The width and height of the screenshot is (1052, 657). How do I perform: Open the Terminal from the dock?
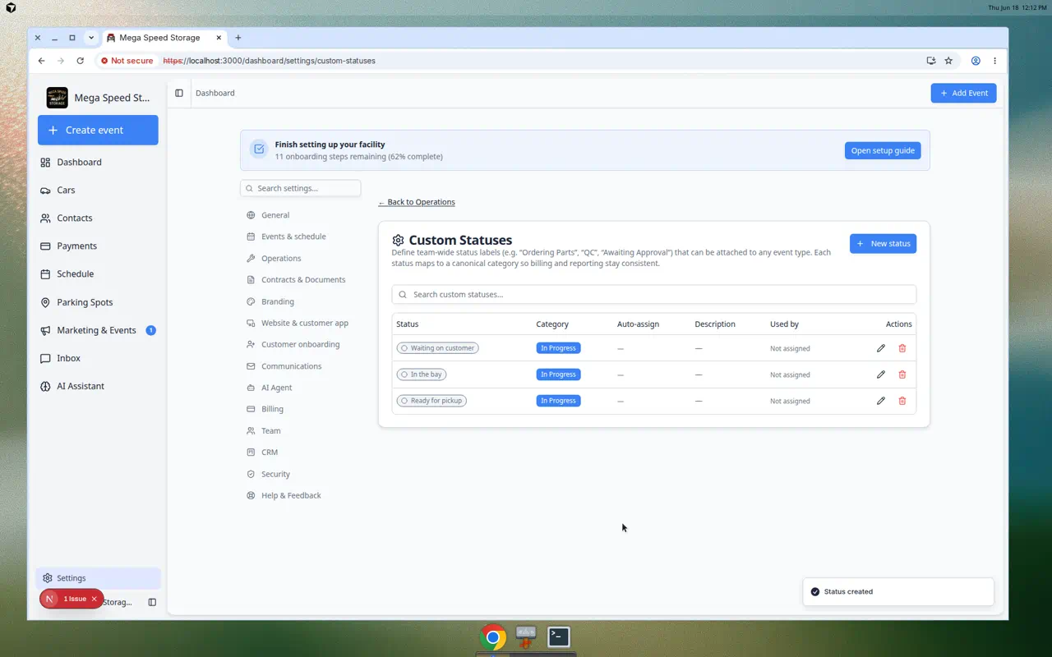pyautogui.click(x=559, y=636)
